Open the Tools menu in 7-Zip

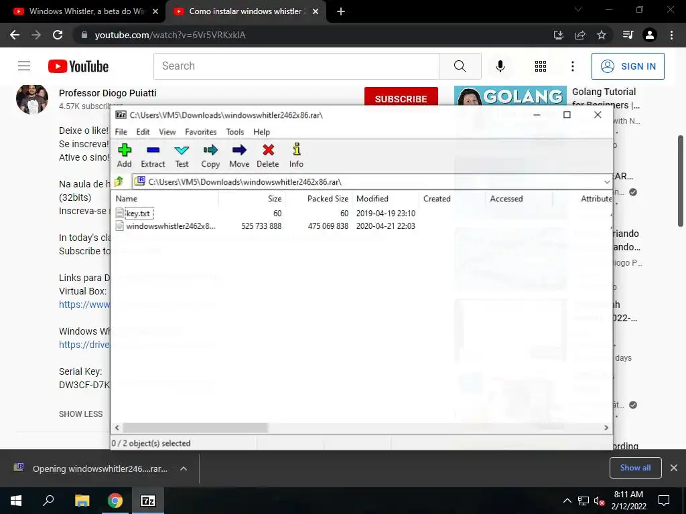[x=235, y=132]
